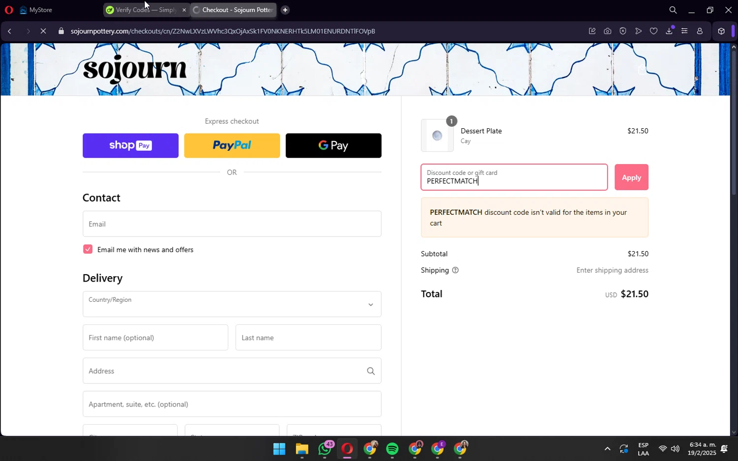The height and width of the screenshot is (461, 738).
Task: Open the Opera main menu logo
Action: (9, 10)
